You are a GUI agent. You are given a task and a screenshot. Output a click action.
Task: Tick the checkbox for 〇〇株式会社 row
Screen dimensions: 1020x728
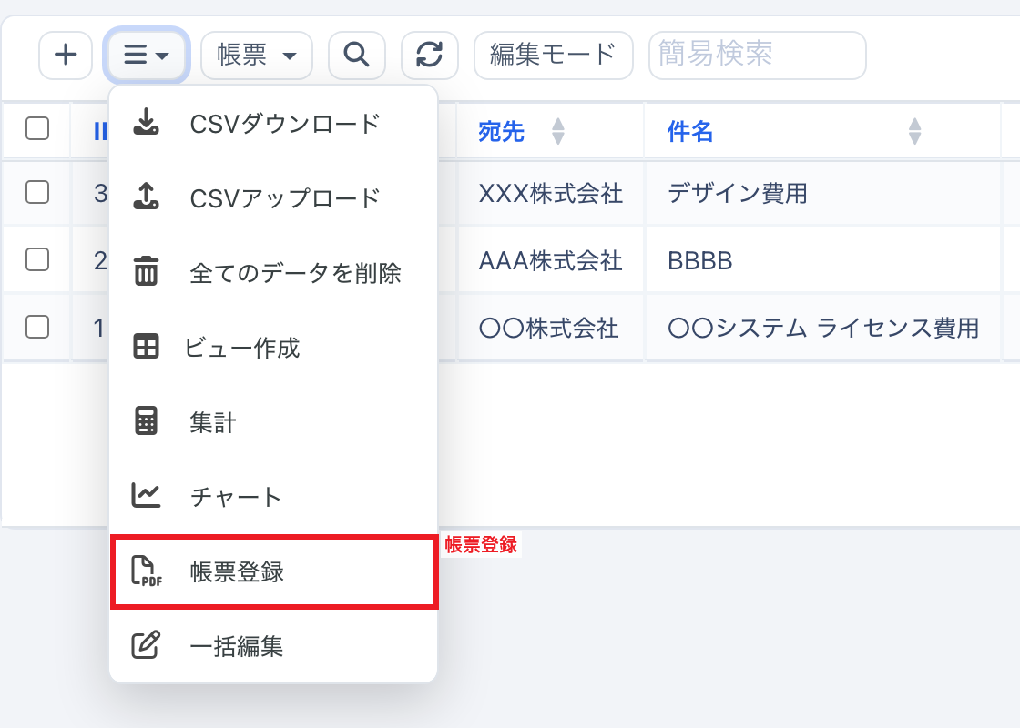pos(37,327)
